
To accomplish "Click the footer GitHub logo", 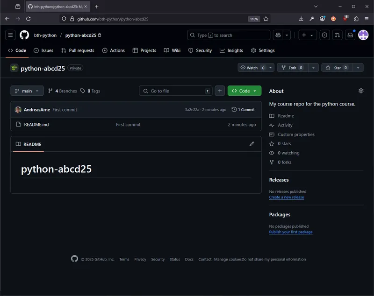I will pos(74,259).
